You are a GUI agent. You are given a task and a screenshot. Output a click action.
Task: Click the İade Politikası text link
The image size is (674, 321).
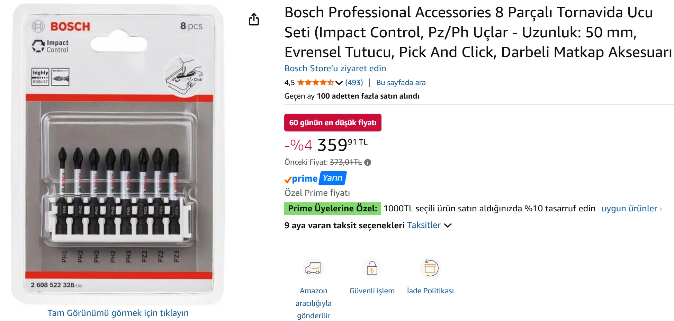click(430, 291)
